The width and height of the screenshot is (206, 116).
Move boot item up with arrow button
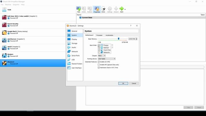(112, 45)
